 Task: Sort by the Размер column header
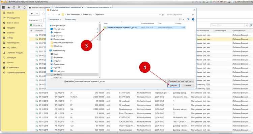(178, 24)
